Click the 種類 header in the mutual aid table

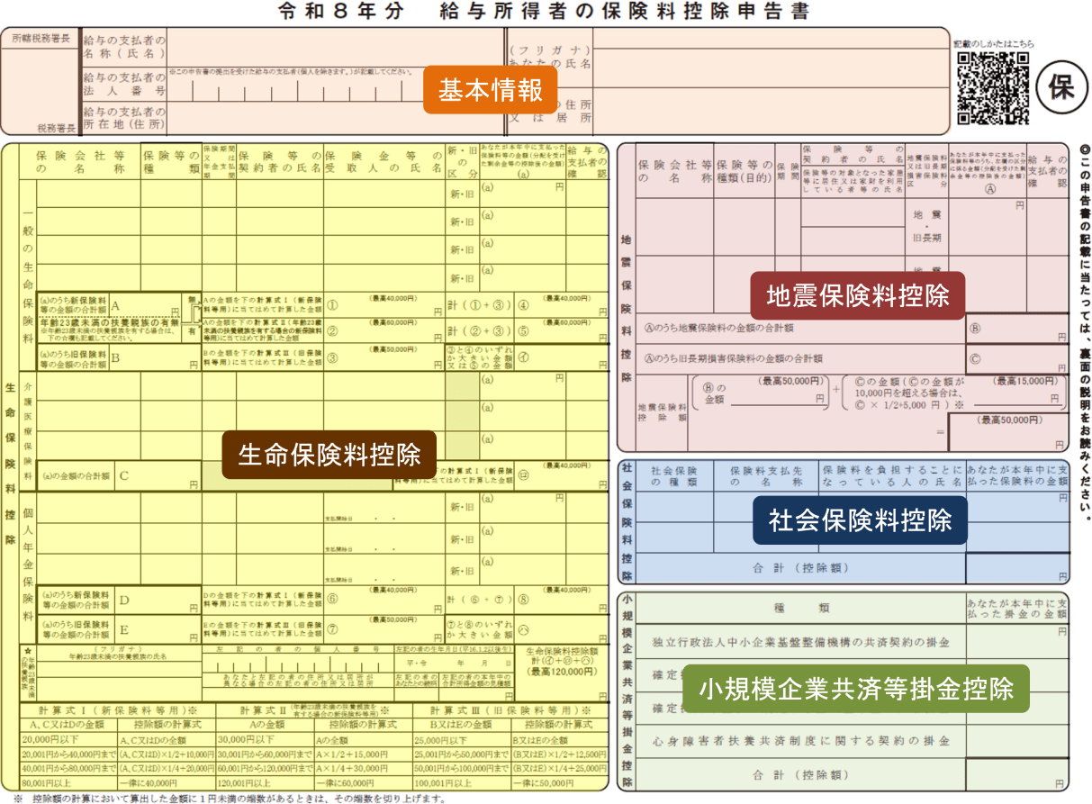click(800, 609)
